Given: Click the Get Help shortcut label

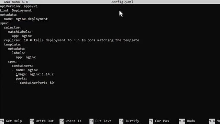Looking at the screenshot, I should 14,121.
